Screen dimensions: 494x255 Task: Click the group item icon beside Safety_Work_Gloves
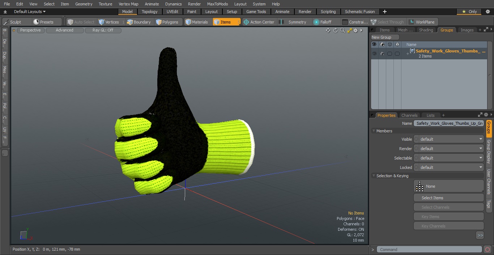click(x=412, y=51)
